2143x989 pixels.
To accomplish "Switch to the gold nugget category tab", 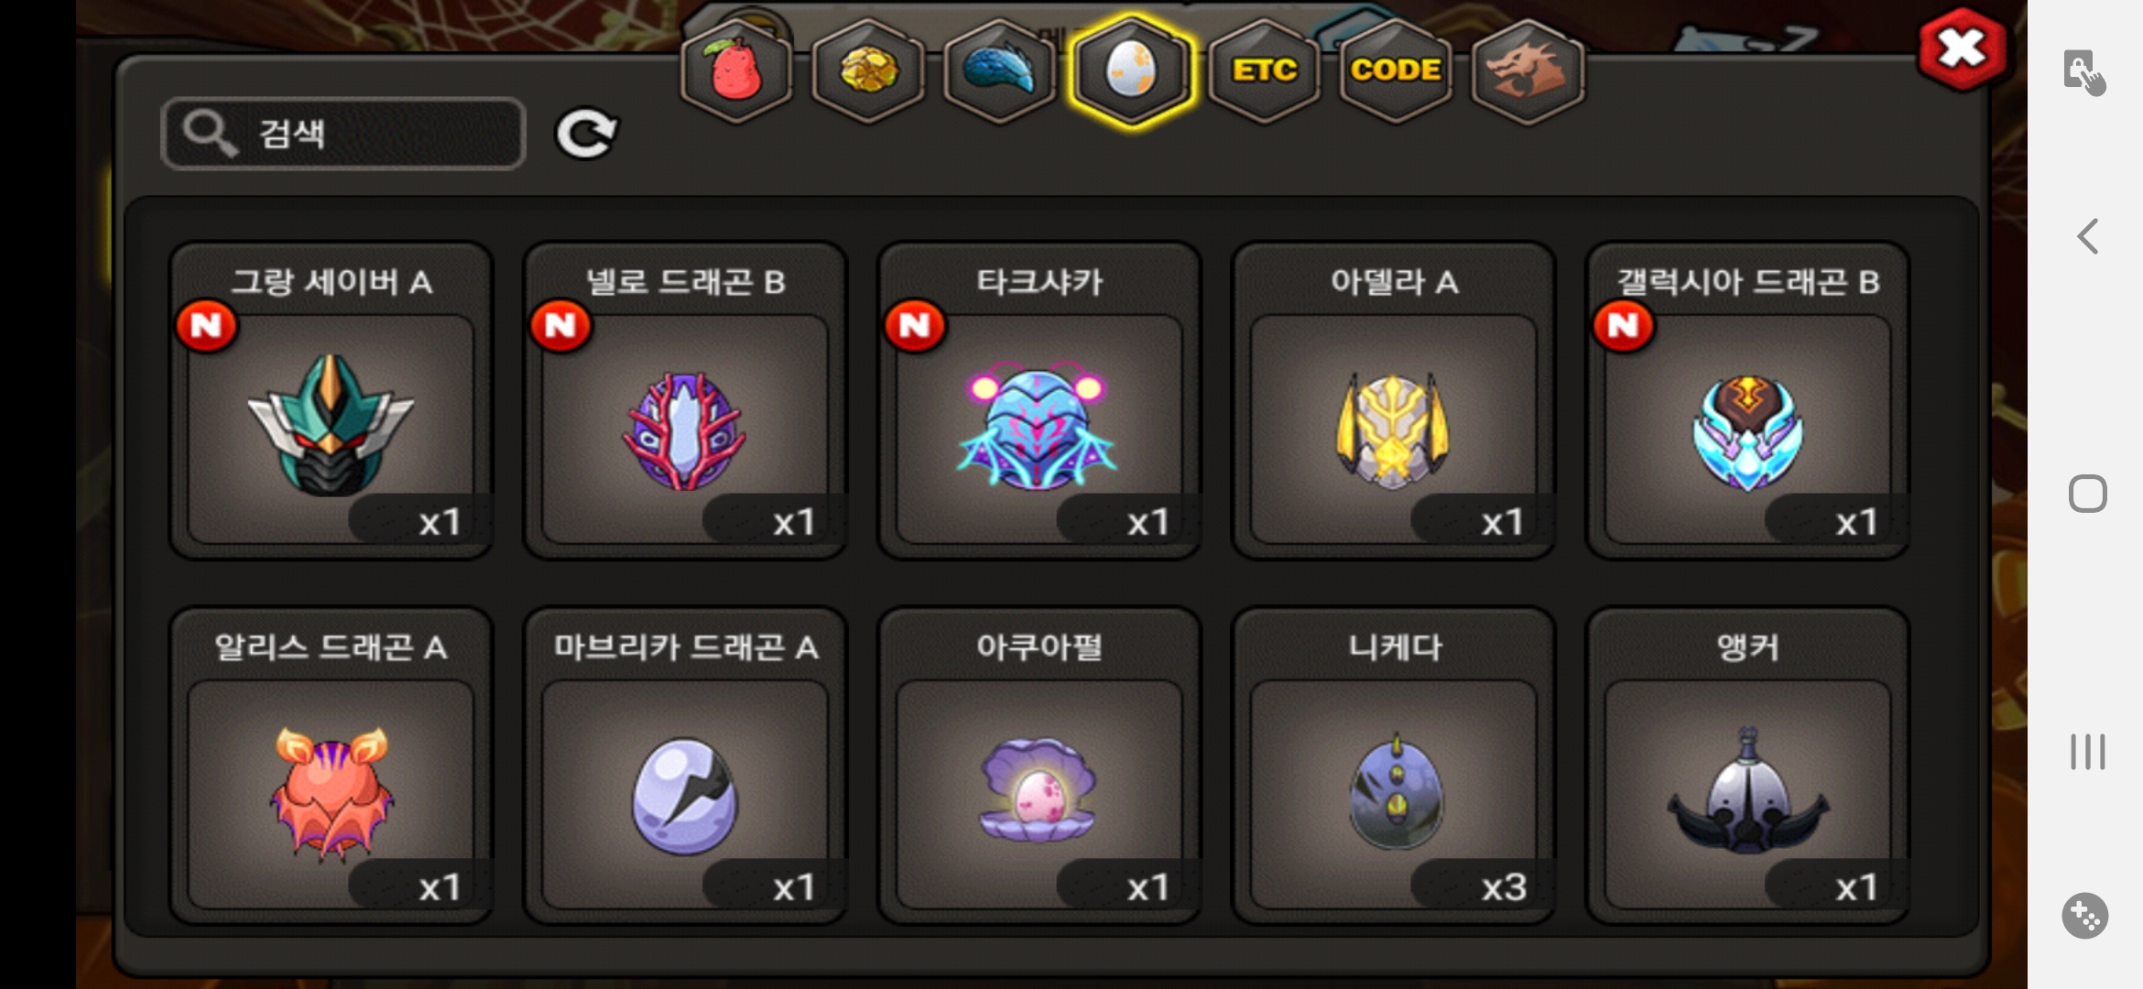I will 867,71.
